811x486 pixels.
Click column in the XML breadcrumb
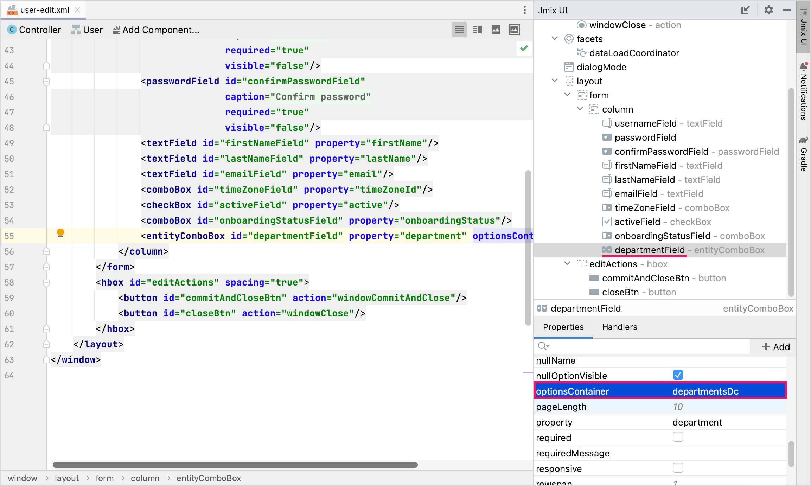pos(145,478)
